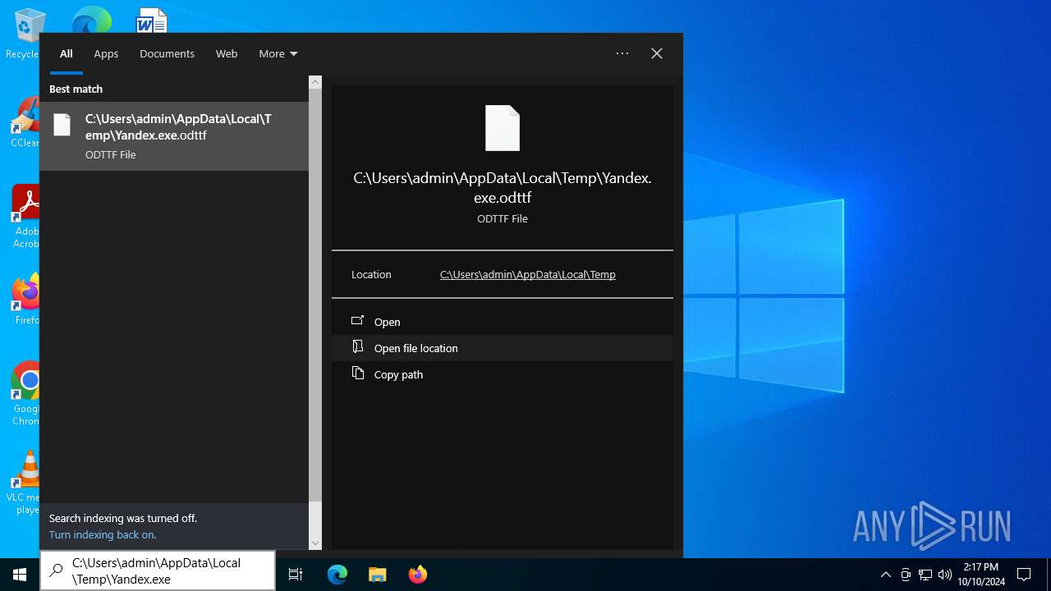Click the file icon in Best match result

[62, 125]
